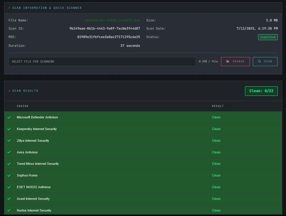The height and width of the screenshot is (216, 286).
Task: Click the Norton Internet Security checkmark icon
Action: click(9, 210)
